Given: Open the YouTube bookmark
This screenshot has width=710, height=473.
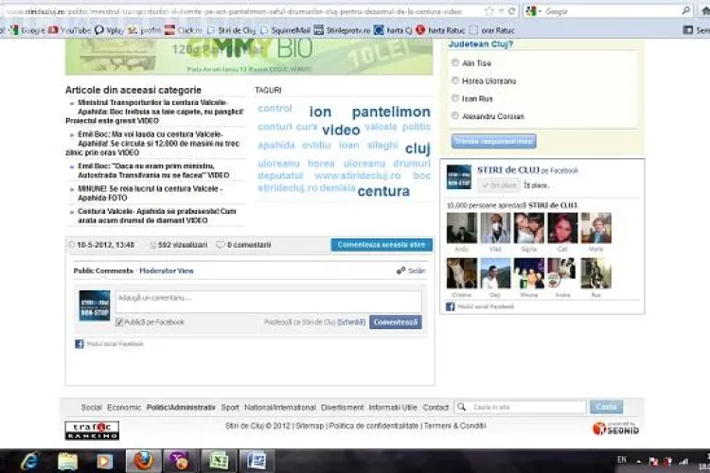Looking at the screenshot, I should tap(69, 30).
